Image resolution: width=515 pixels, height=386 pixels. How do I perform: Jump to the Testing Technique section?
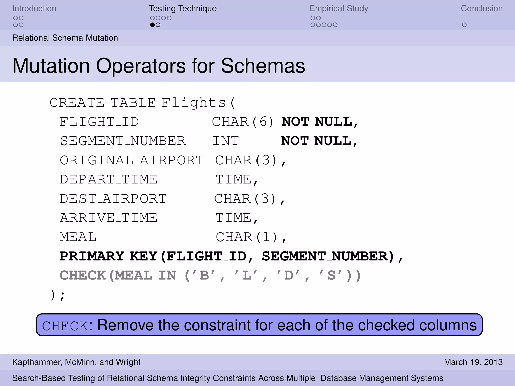click(x=183, y=8)
